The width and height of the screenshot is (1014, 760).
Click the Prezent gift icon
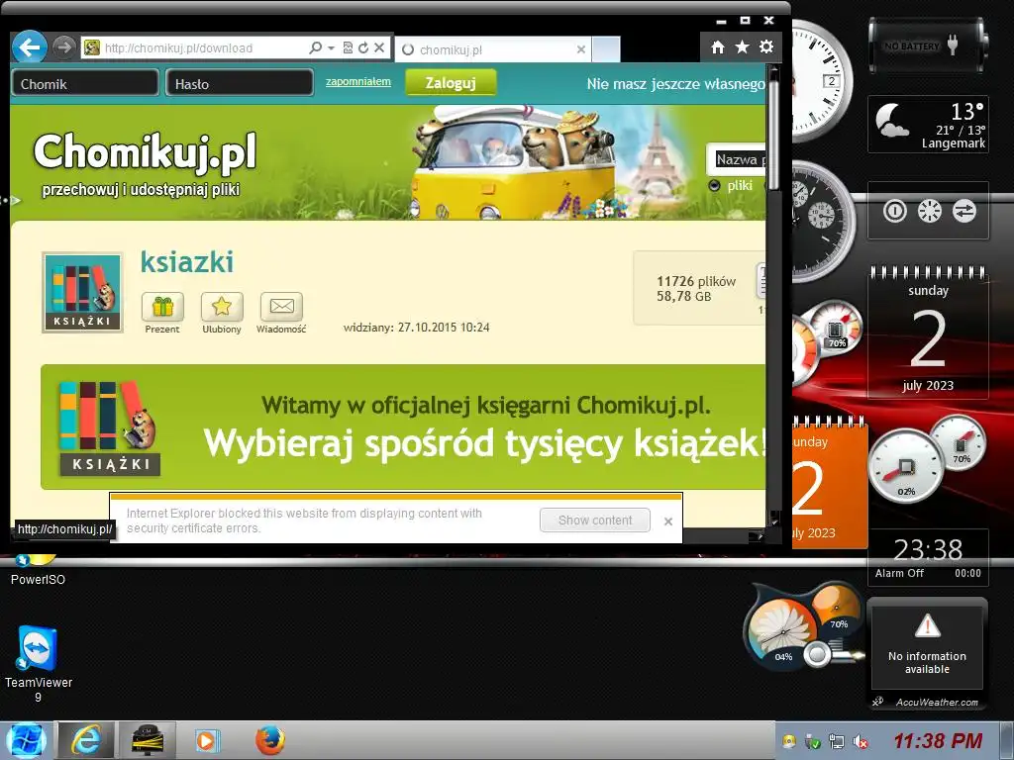pos(162,307)
